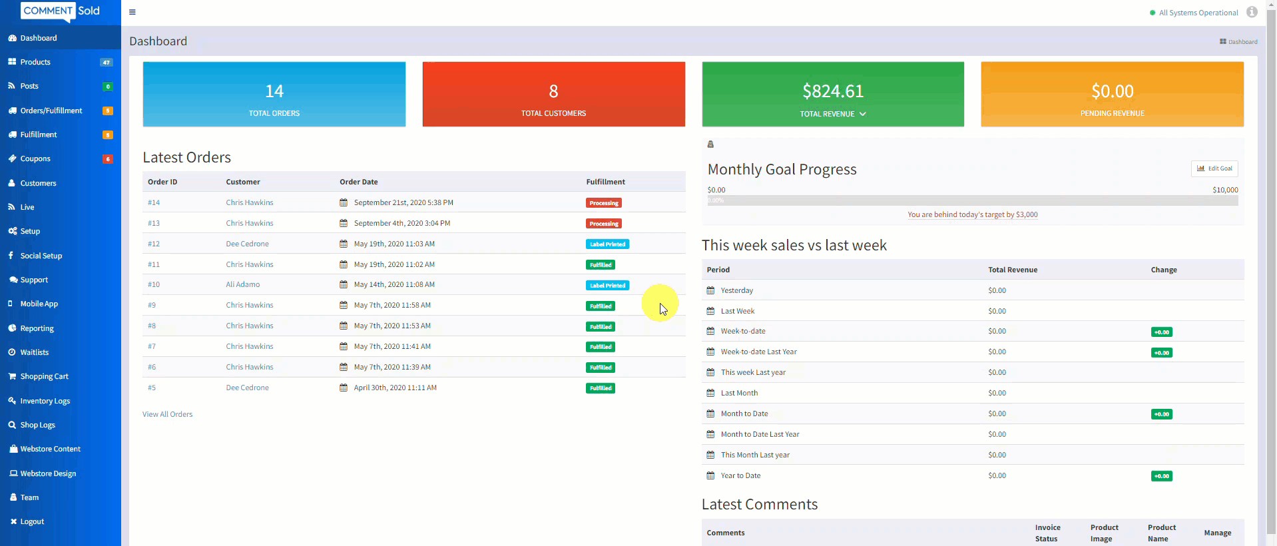Viewport: 1277px width, 546px height.
Task: Click the Last Month period row label
Action: tap(739, 393)
